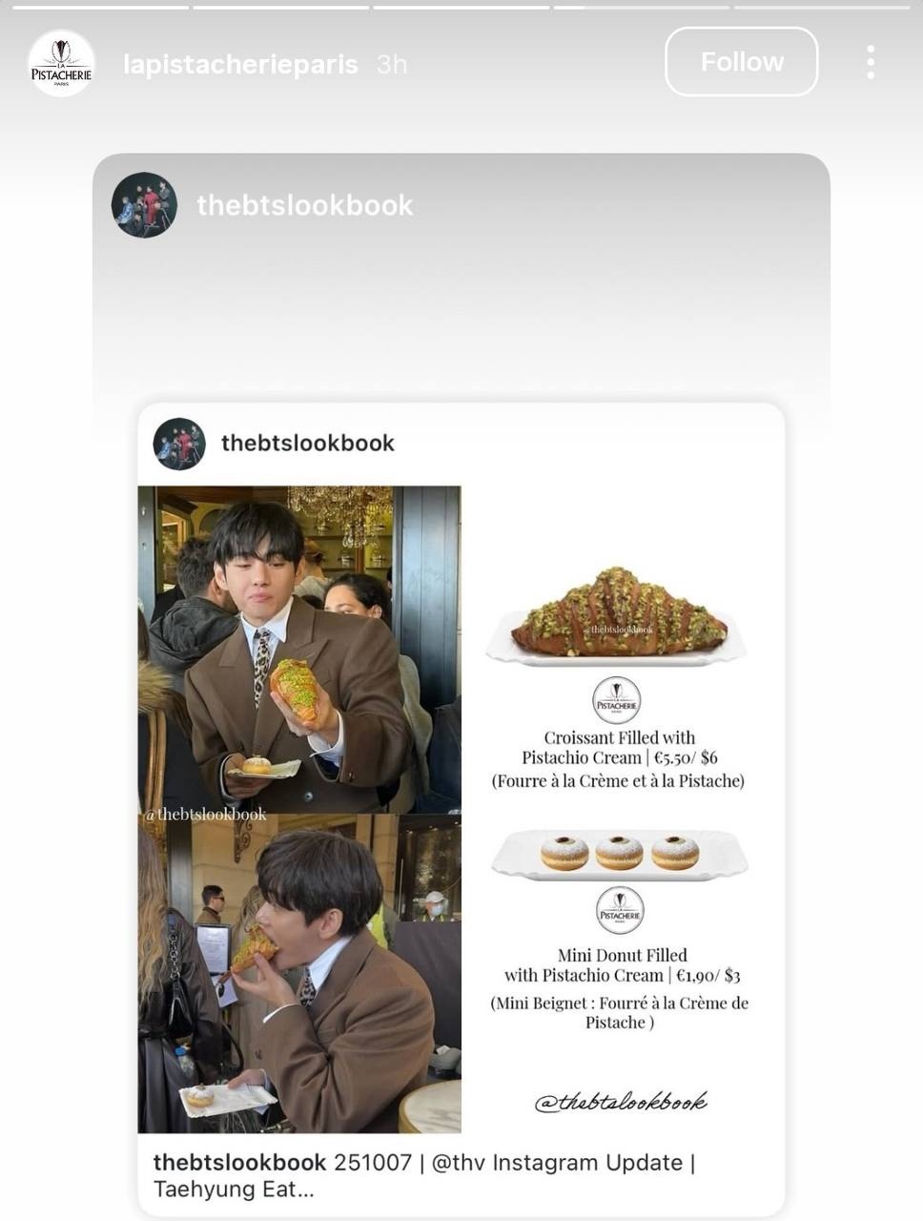Open lapistacherieparis username link

pos(240,65)
